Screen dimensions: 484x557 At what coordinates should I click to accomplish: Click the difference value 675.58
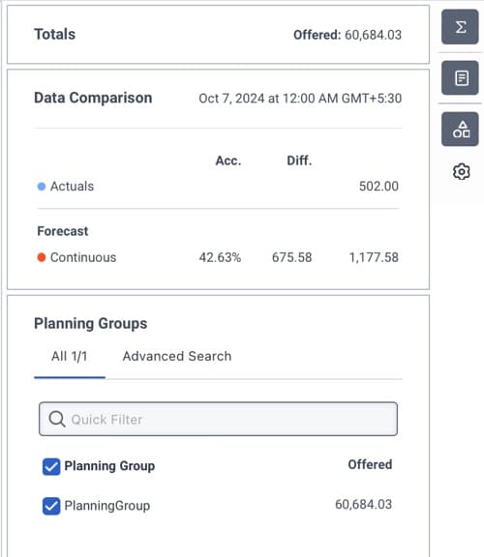point(291,257)
